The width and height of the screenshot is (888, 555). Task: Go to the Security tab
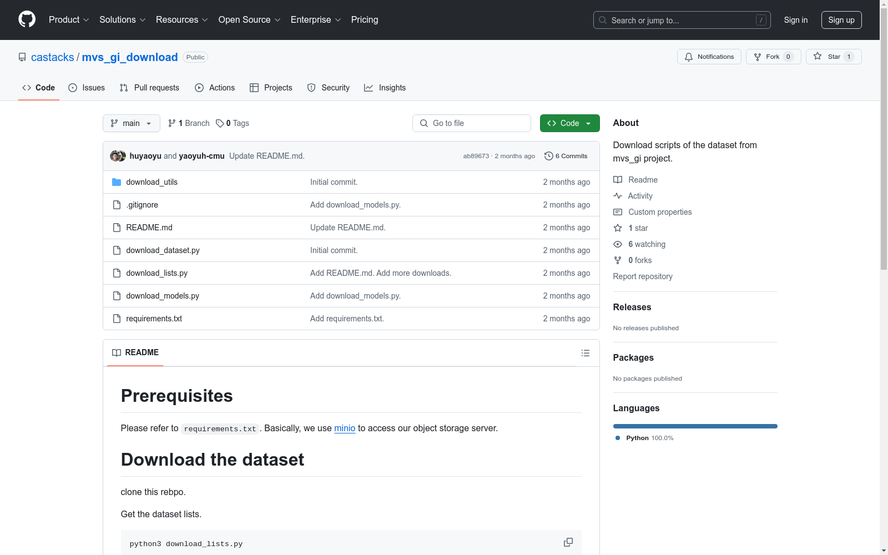(x=329, y=88)
